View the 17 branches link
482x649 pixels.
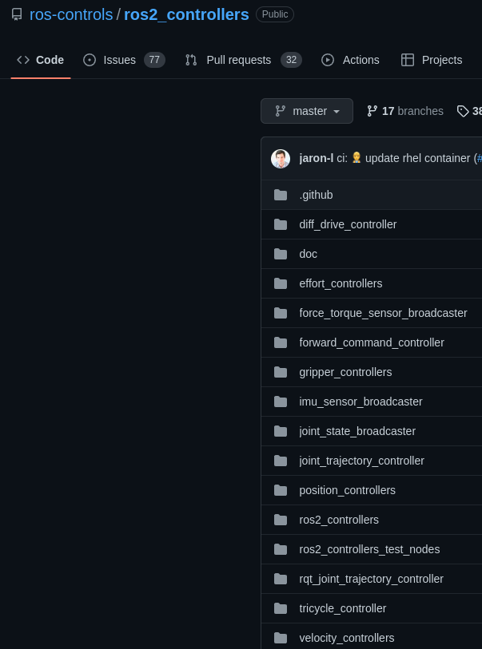click(405, 111)
